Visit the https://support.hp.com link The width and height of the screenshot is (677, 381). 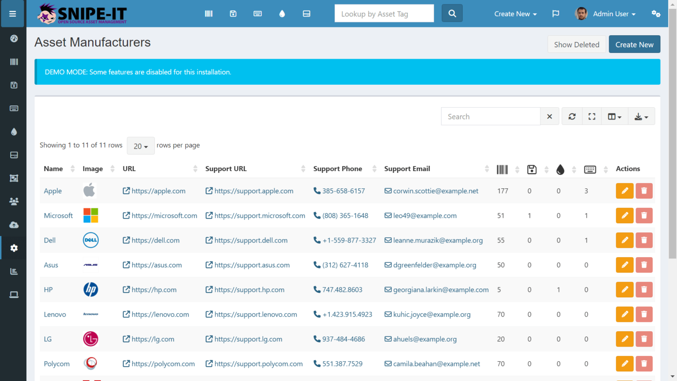249,290
